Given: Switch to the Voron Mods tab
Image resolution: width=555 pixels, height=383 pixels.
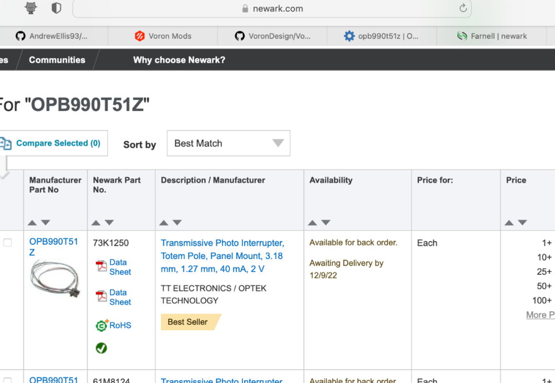Looking at the screenshot, I should 163,36.
